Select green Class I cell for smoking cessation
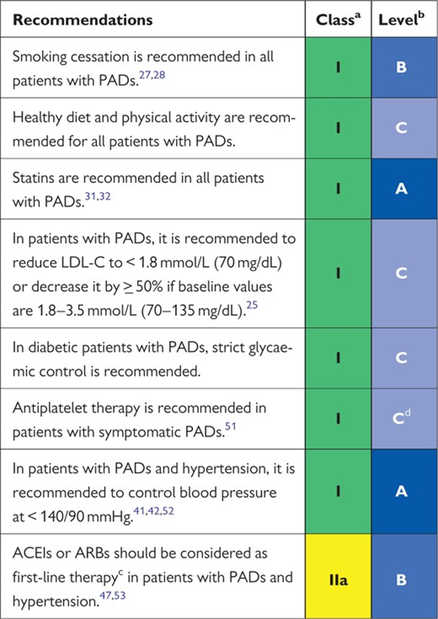The width and height of the screenshot is (438, 619). pos(338,67)
